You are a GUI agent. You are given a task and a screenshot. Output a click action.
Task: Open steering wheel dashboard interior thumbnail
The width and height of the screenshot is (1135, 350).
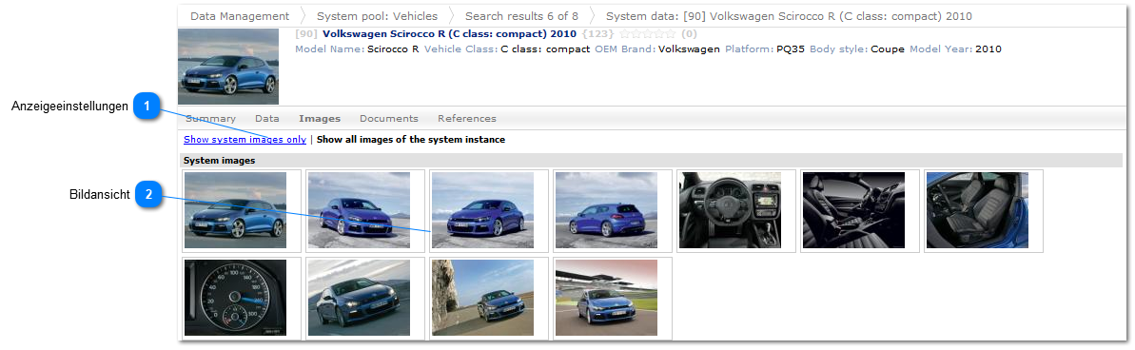click(x=730, y=210)
